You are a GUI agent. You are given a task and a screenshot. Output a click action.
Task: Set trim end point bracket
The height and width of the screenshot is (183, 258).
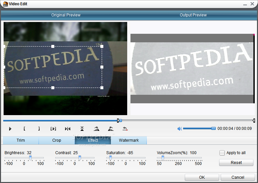click(x=39, y=129)
